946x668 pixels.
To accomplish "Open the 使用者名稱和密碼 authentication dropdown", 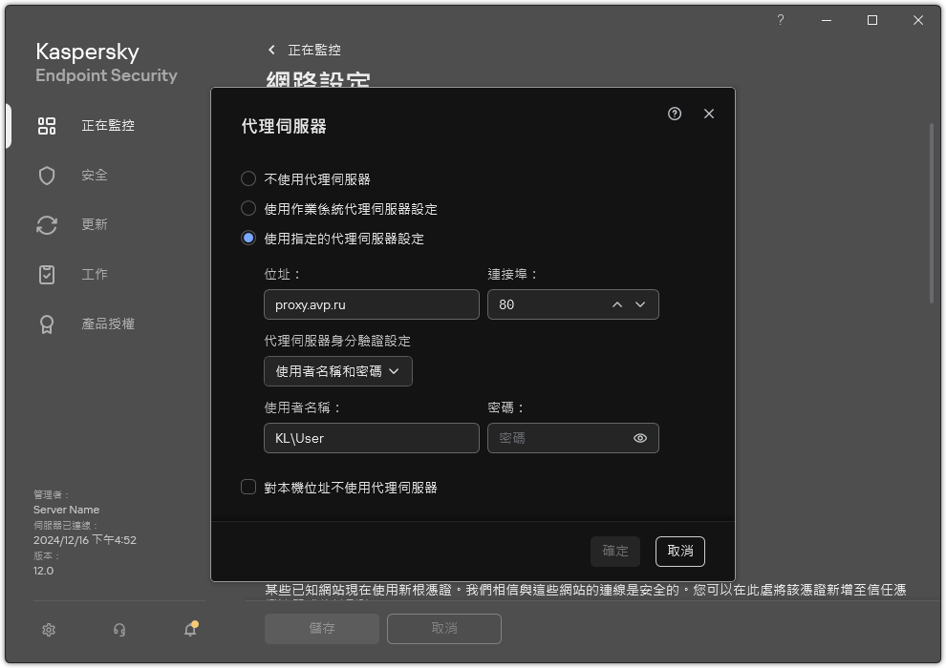I will (337, 371).
